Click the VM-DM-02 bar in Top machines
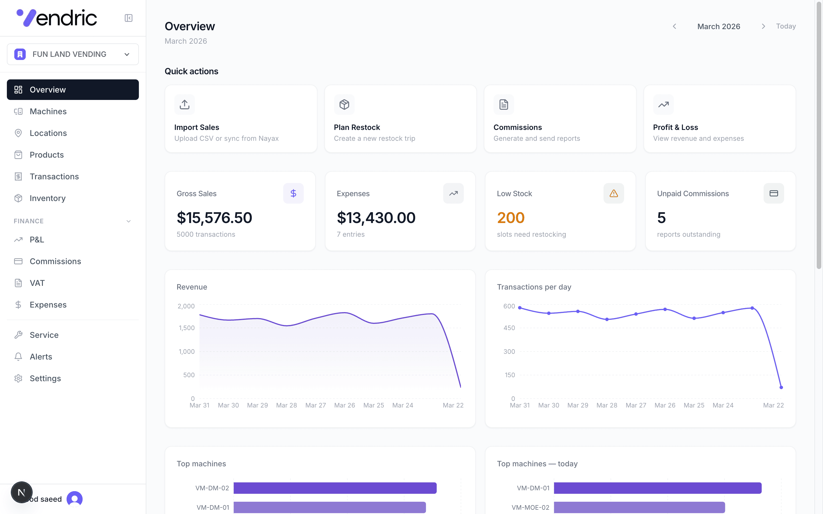Viewport: 823px width, 514px height. coord(335,488)
